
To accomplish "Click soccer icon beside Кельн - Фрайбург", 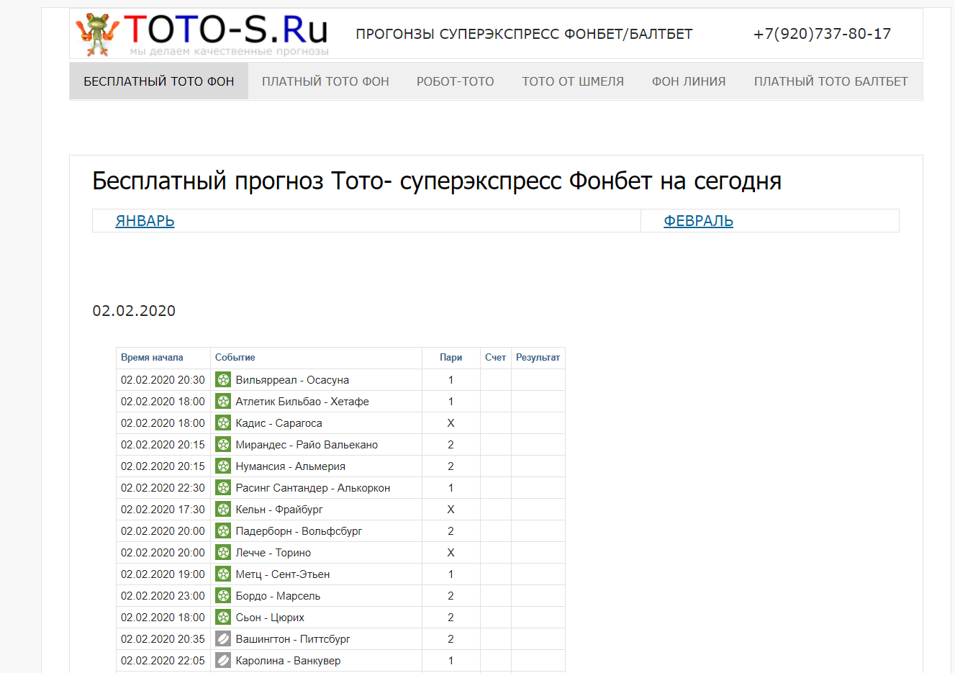I will click(223, 510).
